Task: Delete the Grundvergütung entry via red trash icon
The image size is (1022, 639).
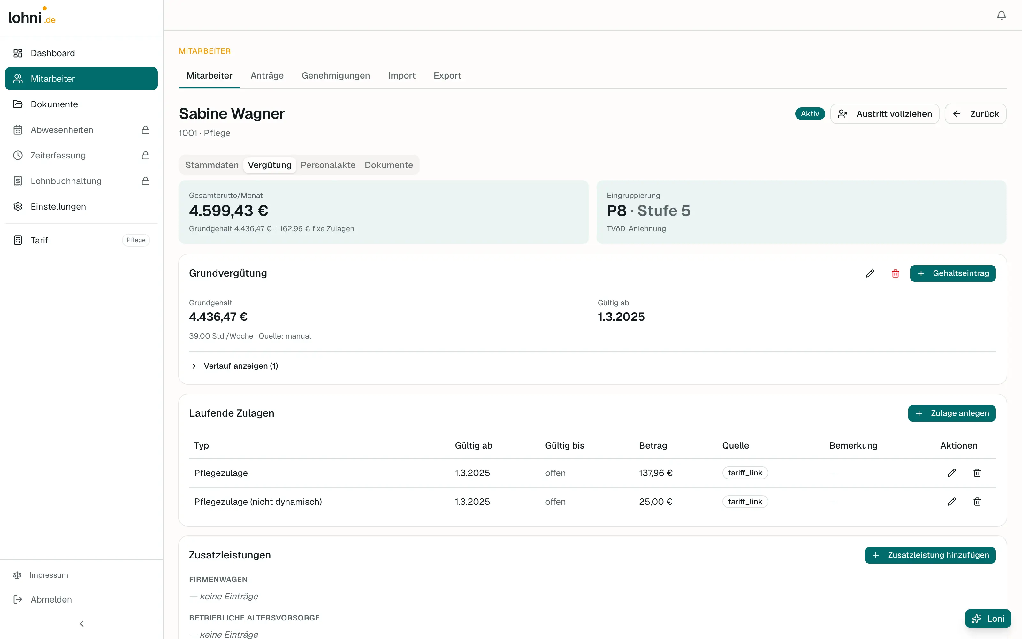Action: coord(895,273)
